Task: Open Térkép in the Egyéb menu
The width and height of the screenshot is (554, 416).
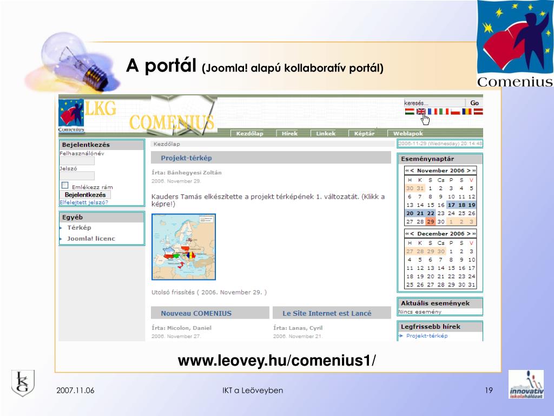Action: (79, 227)
